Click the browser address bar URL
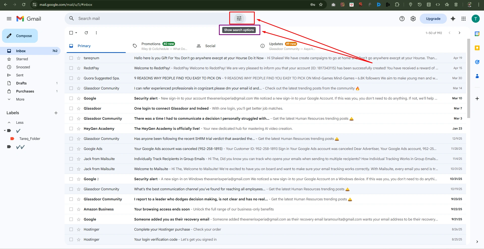The image size is (484, 249). (66, 5)
